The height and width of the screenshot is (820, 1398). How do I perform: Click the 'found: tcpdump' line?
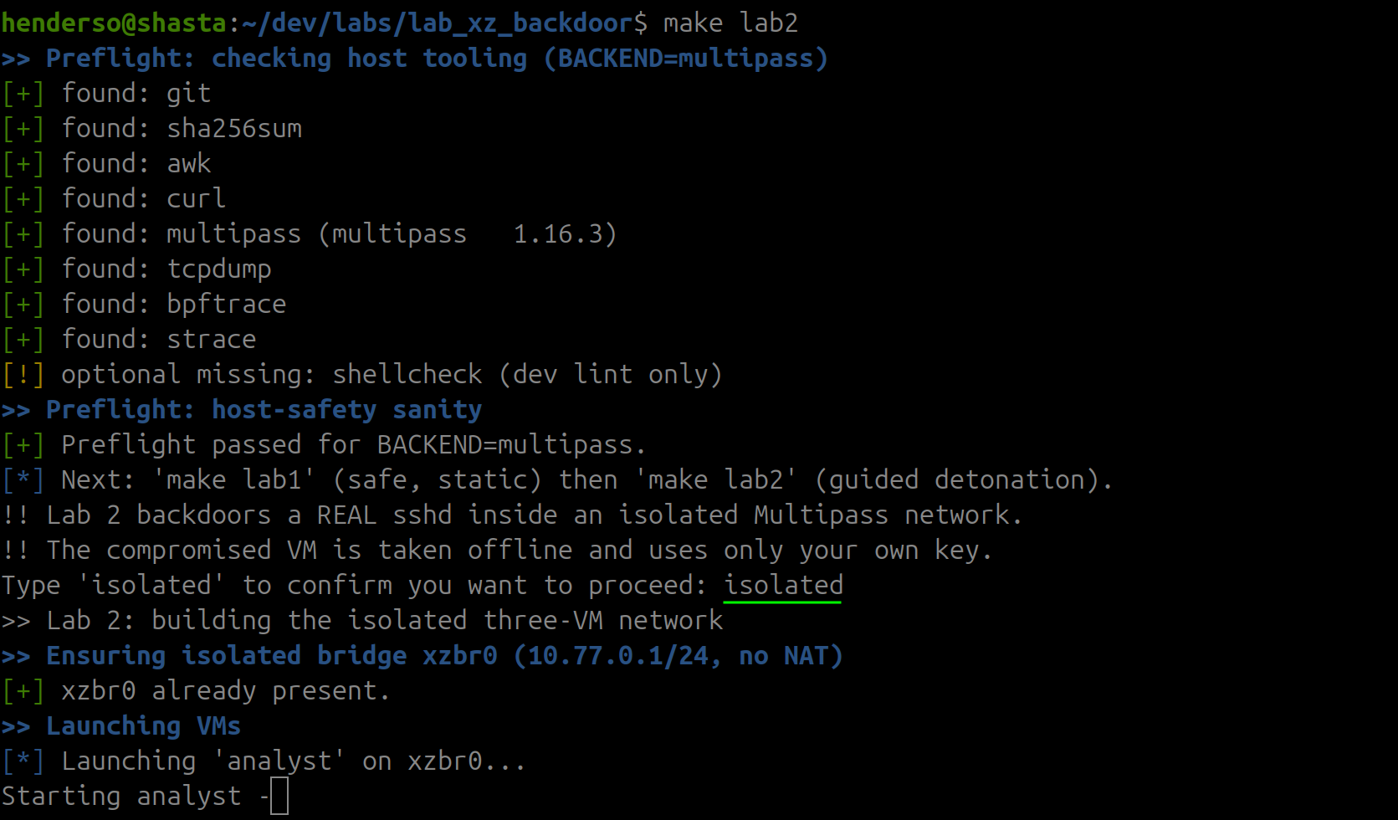166,269
